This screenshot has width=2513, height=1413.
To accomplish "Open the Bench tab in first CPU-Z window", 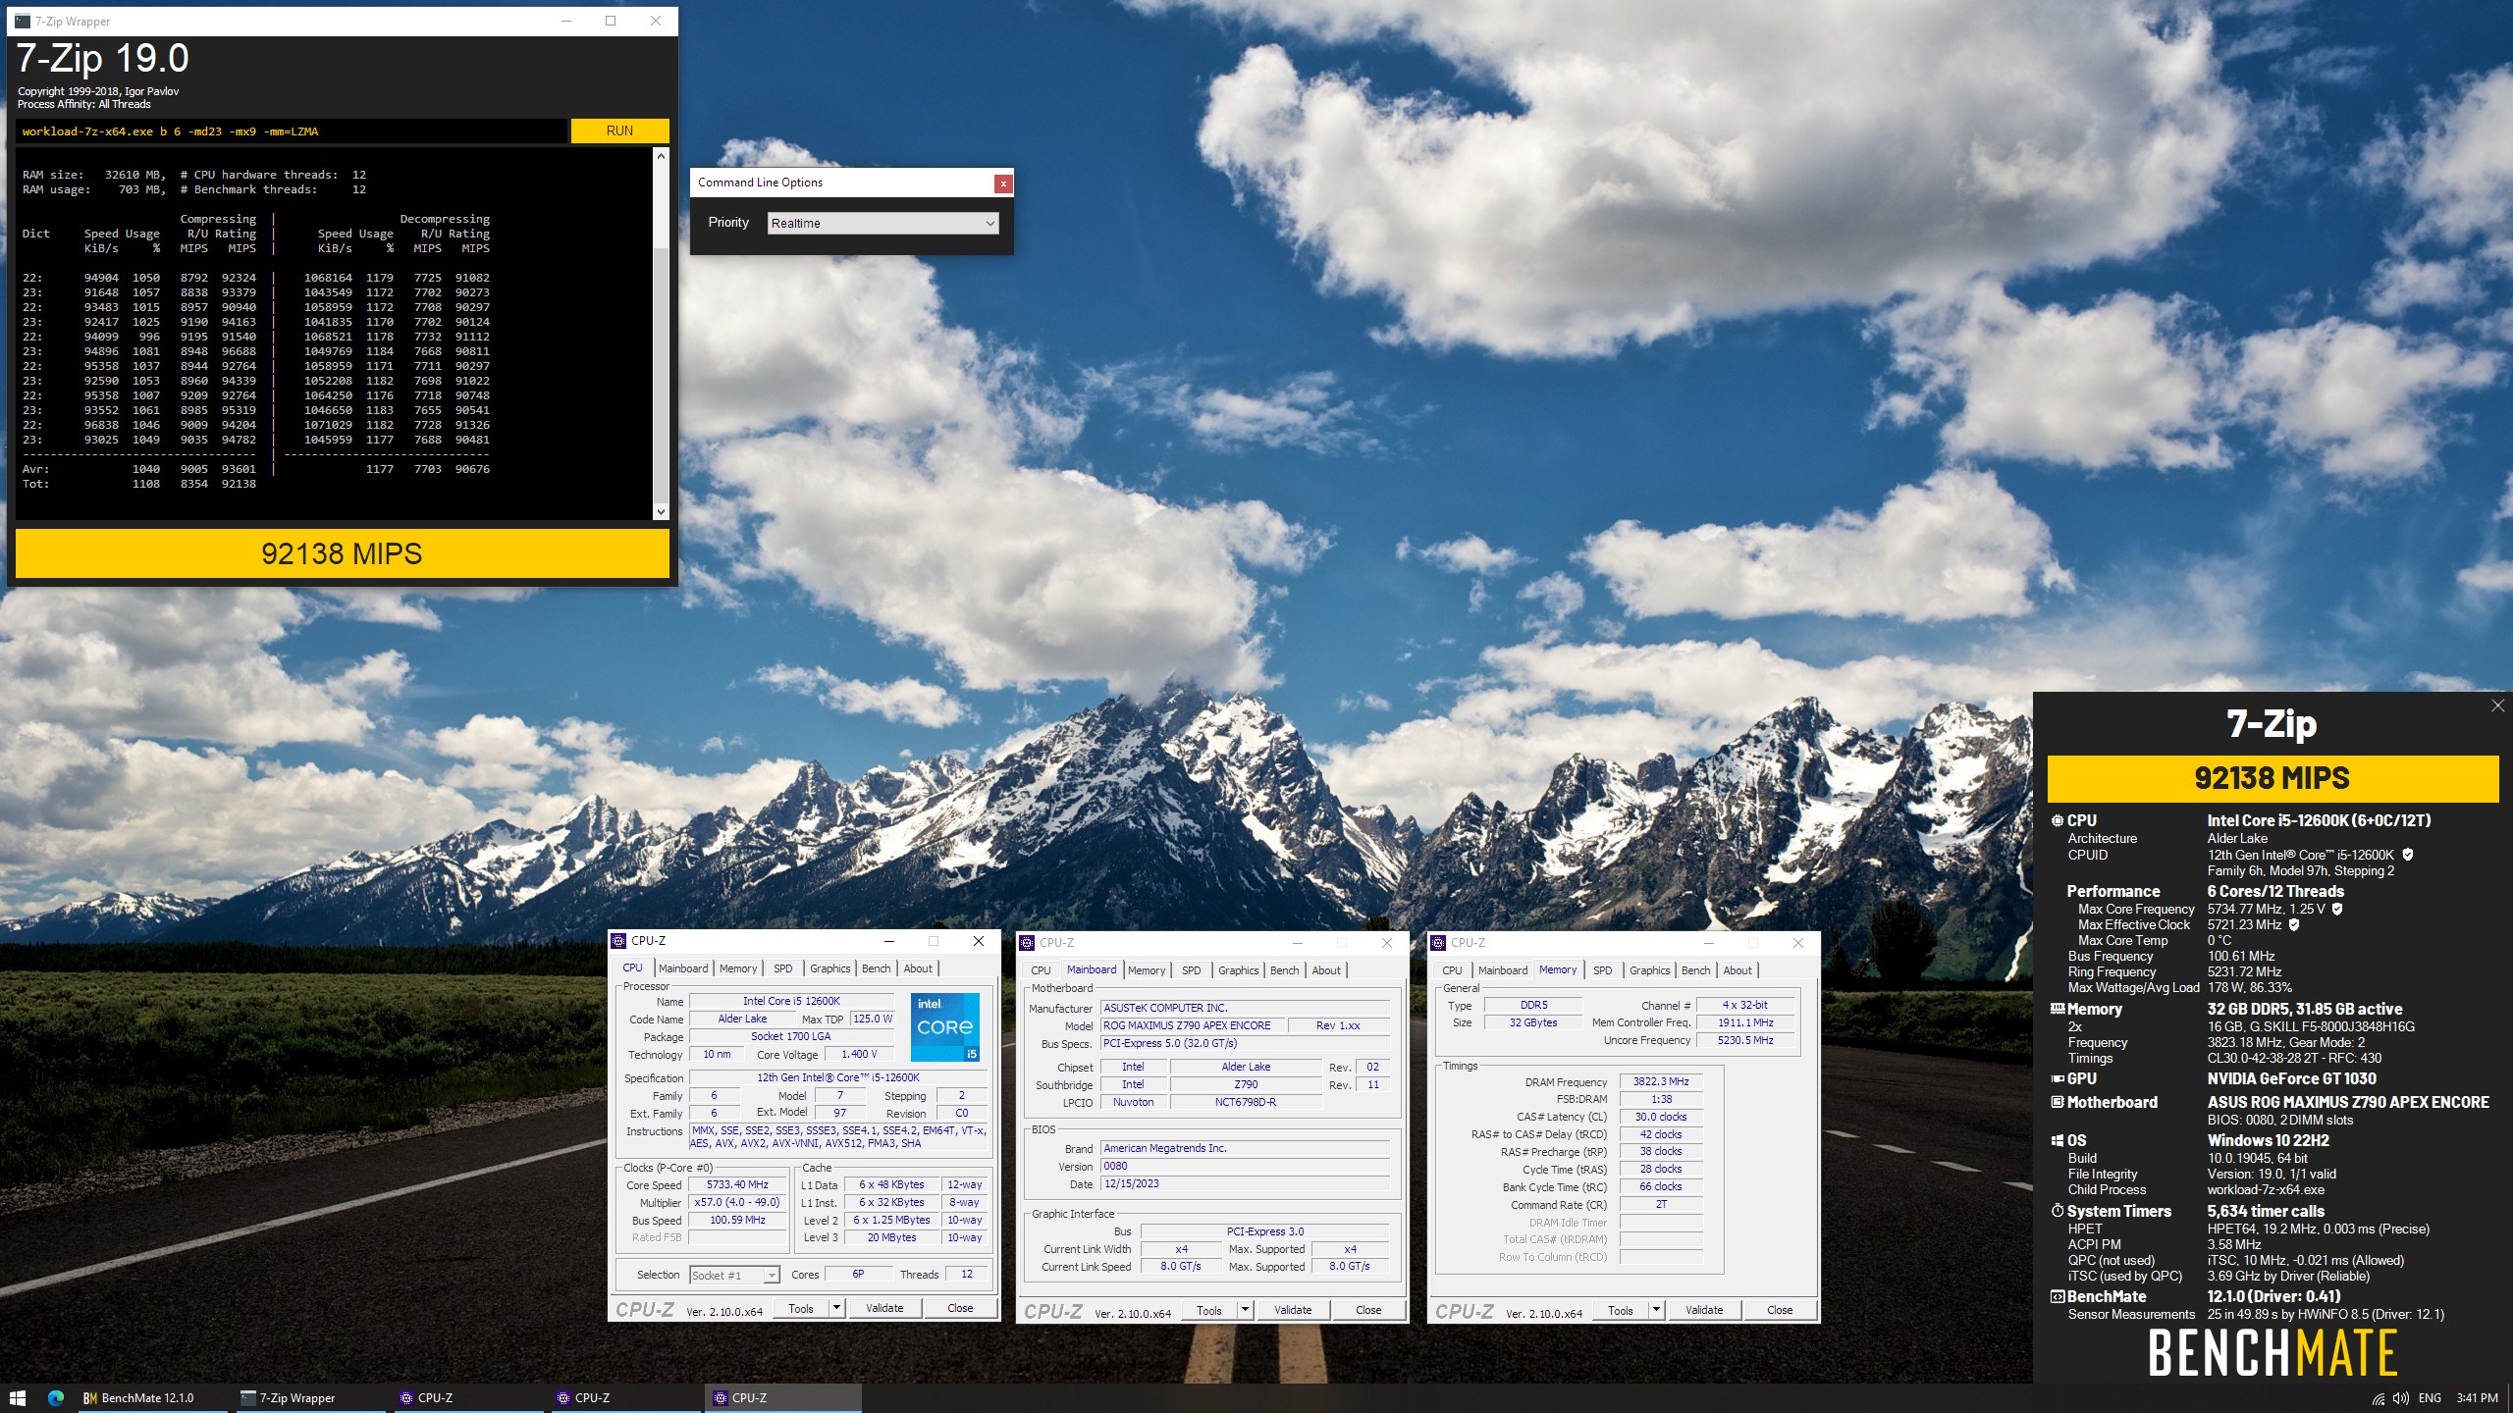I will (876, 968).
